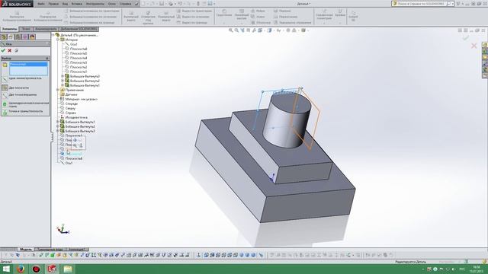
Task: Open the Справка menu
Action: [125, 4]
